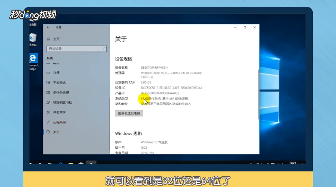Click the 版本号 label
Screen dimensions: 336x187
[x=120, y=147]
